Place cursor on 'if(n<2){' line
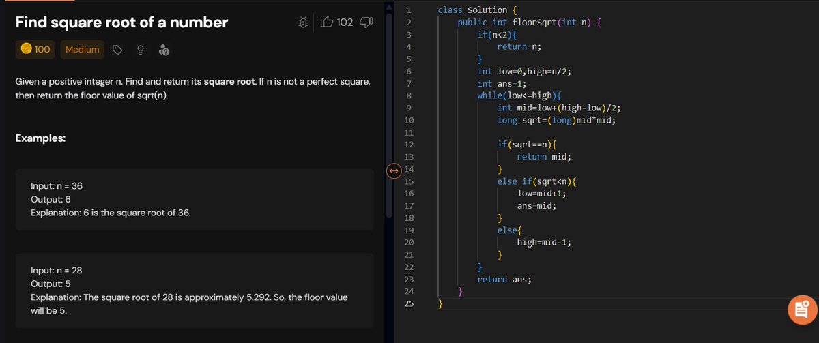Image resolution: width=819 pixels, height=343 pixels. [497, 34]
